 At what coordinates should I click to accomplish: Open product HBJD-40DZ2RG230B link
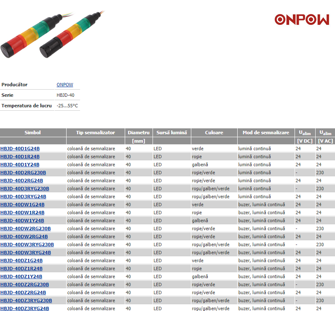[24, 284]
